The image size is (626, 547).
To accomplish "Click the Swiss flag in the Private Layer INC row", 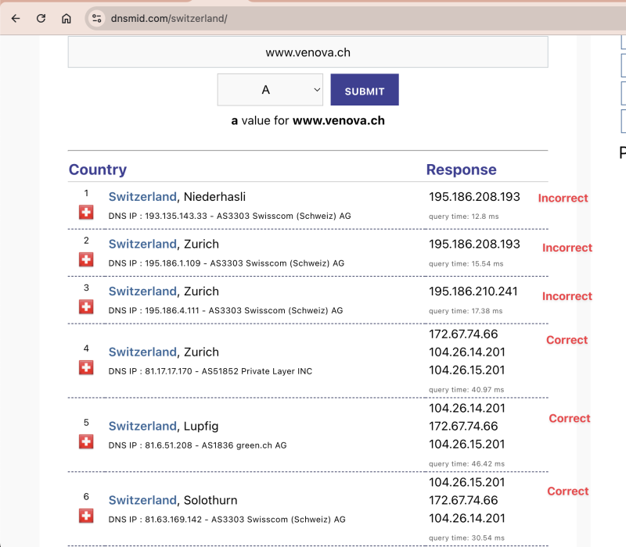I will (86, 366).
